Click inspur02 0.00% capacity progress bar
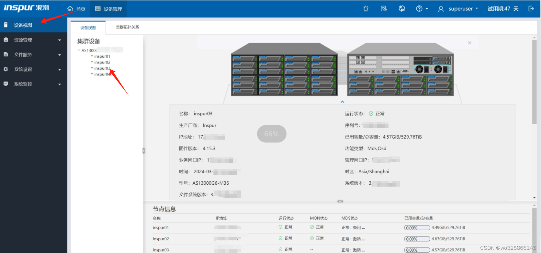The width and height of the screenshot is (541, 253). (417, 239)
